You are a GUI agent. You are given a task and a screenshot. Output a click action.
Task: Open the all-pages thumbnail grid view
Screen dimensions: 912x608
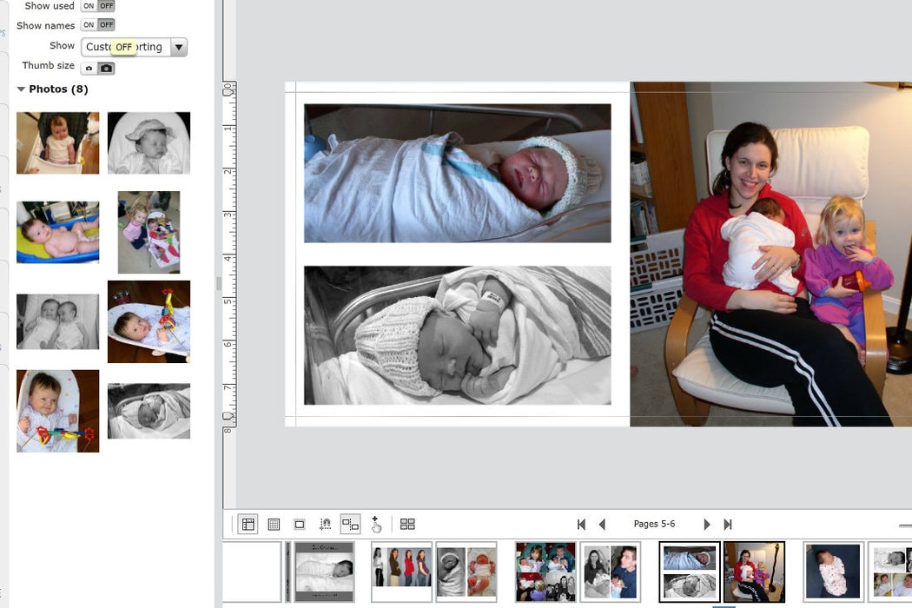407,524
